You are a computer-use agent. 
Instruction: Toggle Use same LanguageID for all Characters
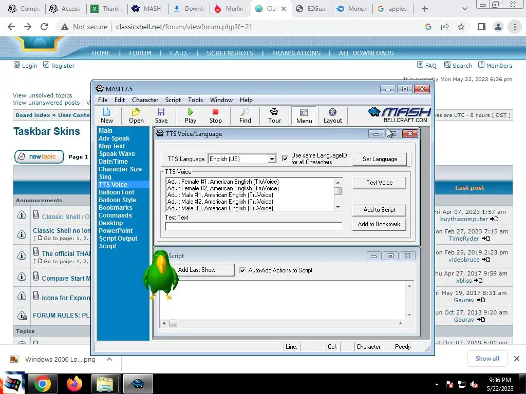(285, 159)
